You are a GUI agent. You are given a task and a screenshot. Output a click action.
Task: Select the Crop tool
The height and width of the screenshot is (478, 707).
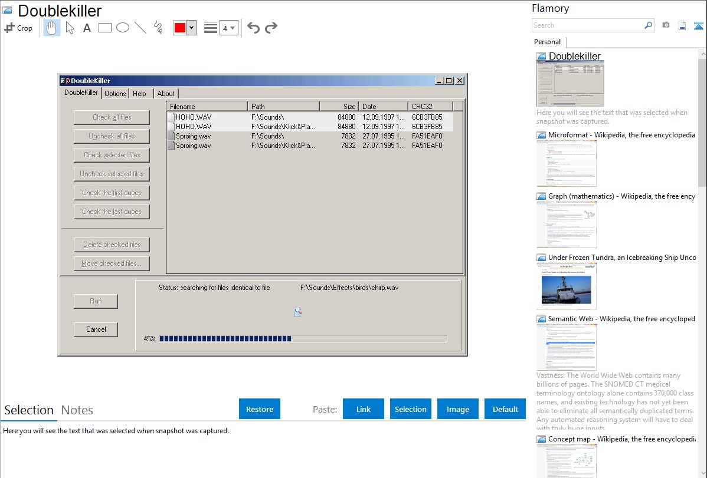coord(18,28)
